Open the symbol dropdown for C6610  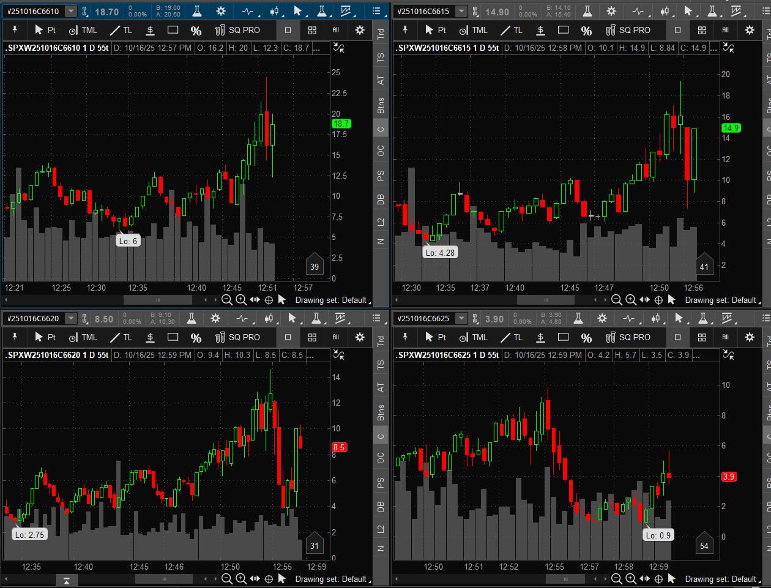click(71, 11)
